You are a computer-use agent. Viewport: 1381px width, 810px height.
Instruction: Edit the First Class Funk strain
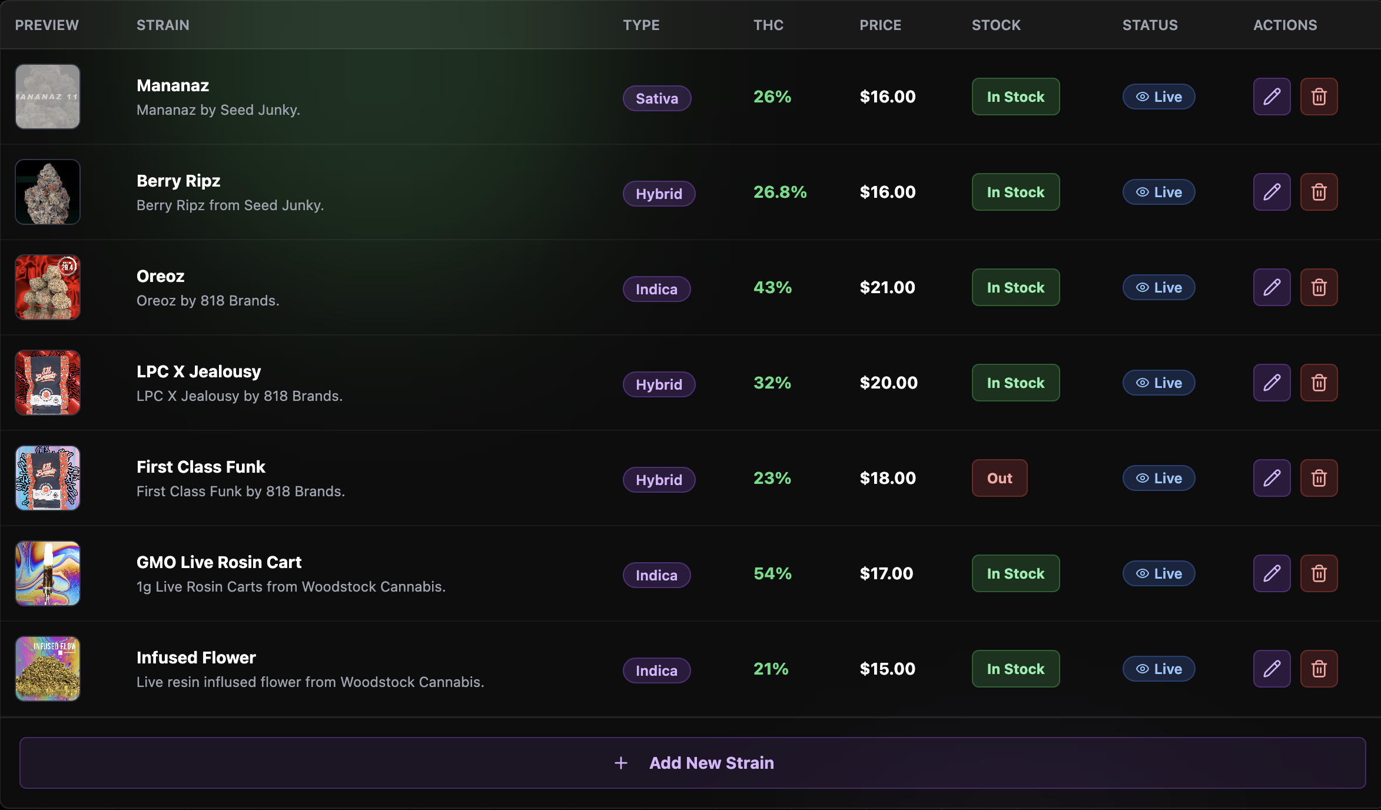tap(1272, 478)
